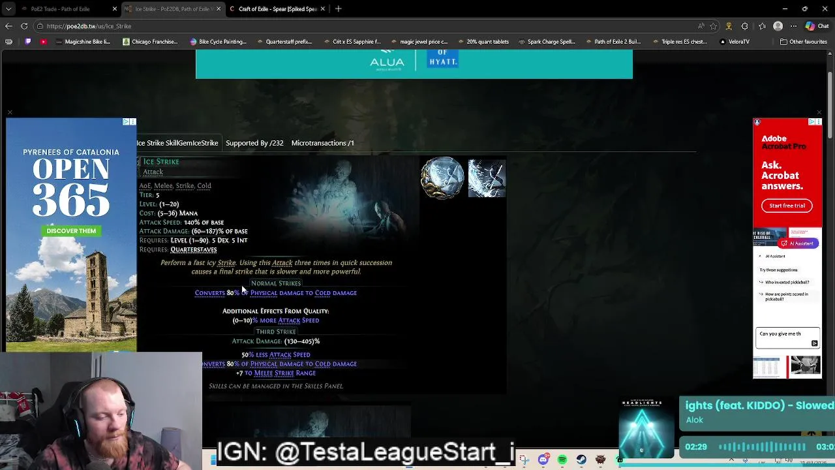The width and height of the screenshot is (835, 470).
Task: Open the Chicago Franchise bookmark
Action: 151,42
